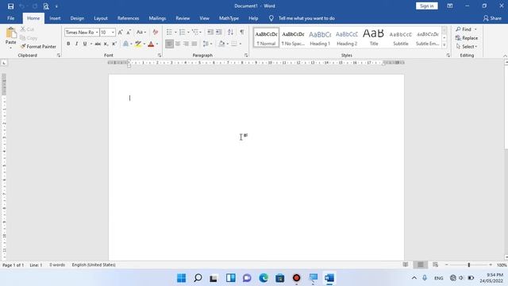This screenshot has height=286, width=508.
Task: Open Numbering list dropdown
Action: click(x=188, y=32)
